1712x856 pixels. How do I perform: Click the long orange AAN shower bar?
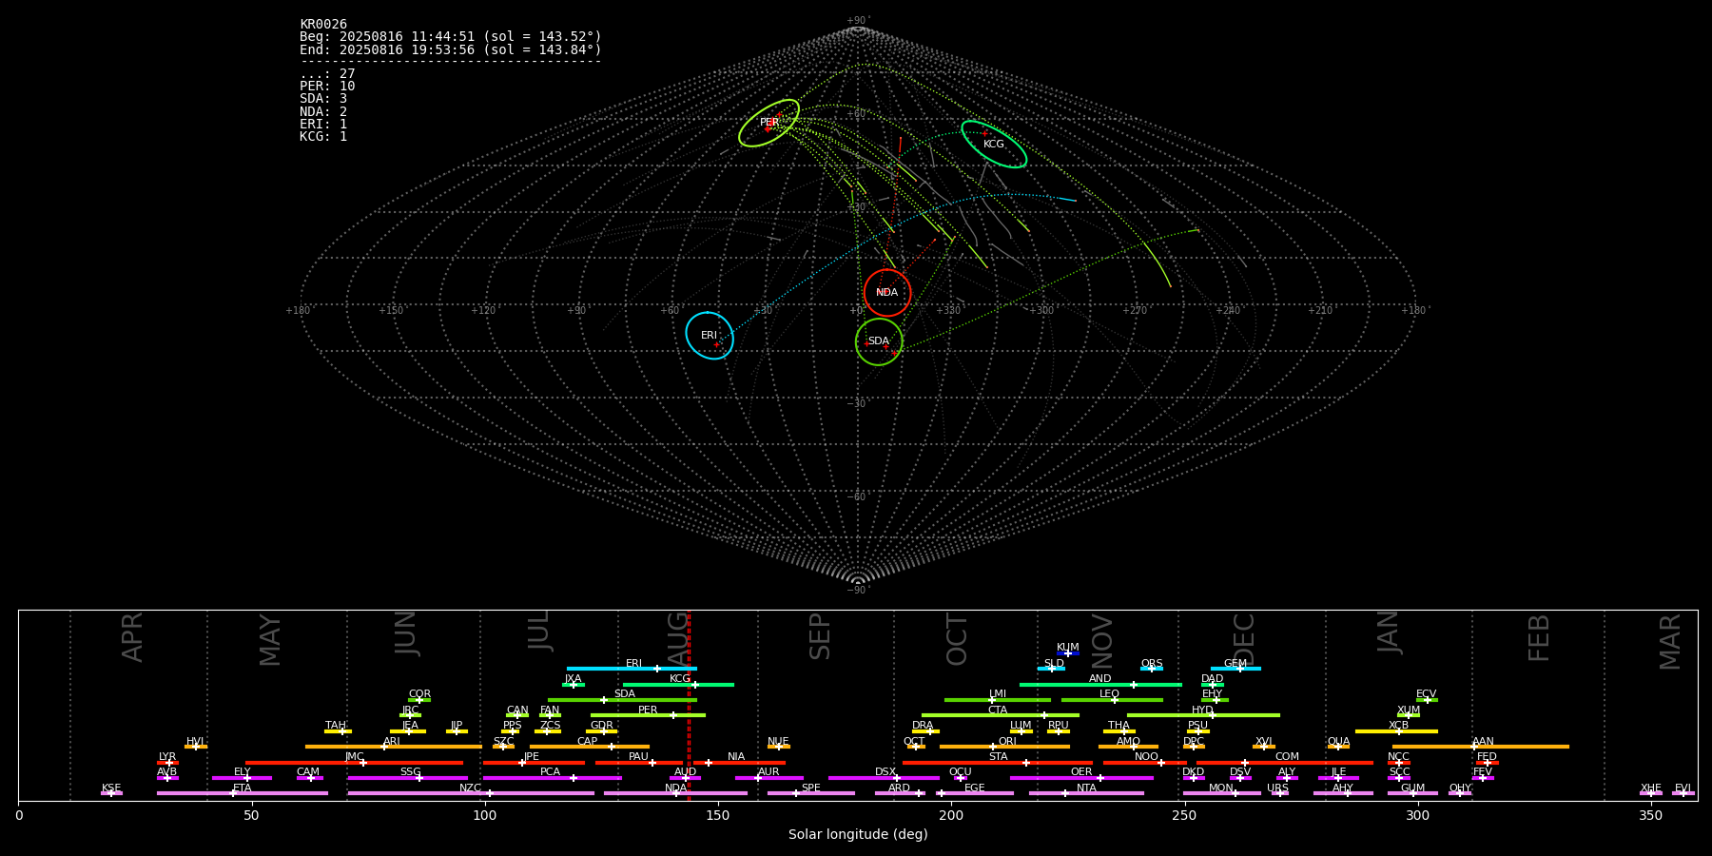(1481, 747)
